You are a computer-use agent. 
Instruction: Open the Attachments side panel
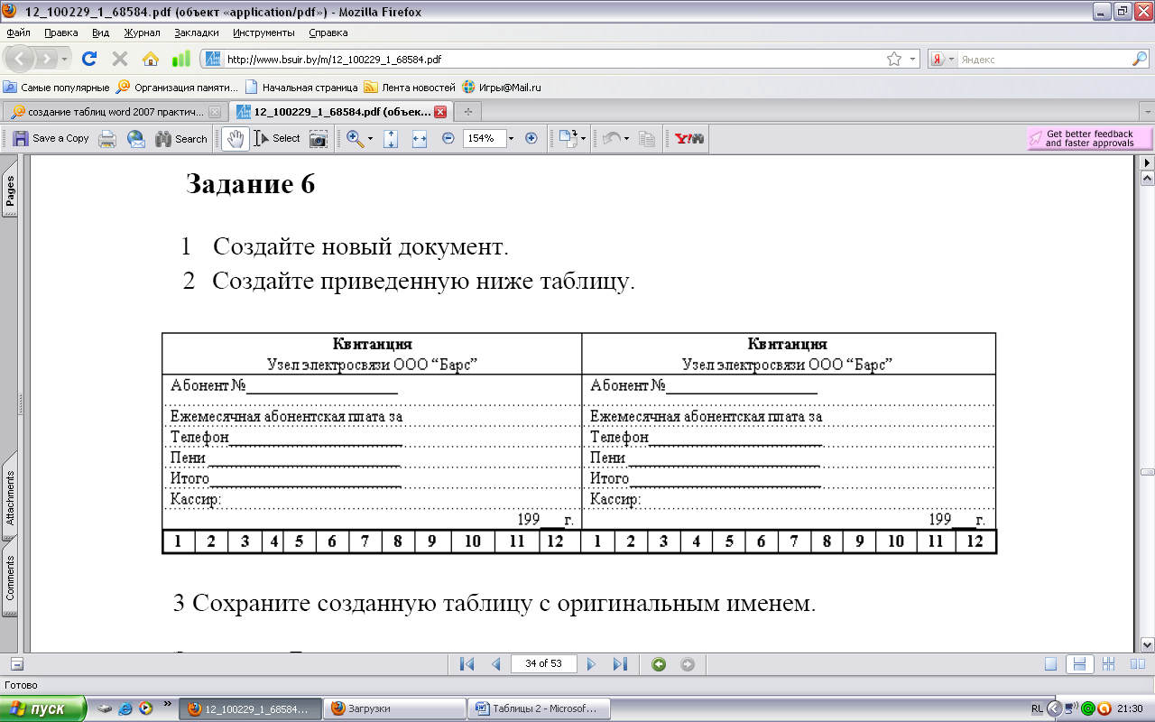pyautogui.click(x=10, y=497)
